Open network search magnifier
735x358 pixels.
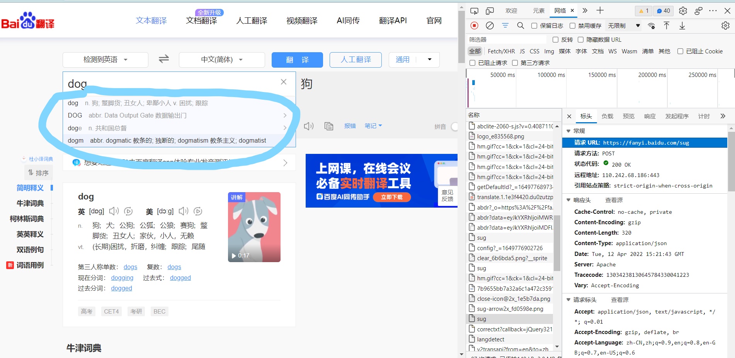click(521, 26)
